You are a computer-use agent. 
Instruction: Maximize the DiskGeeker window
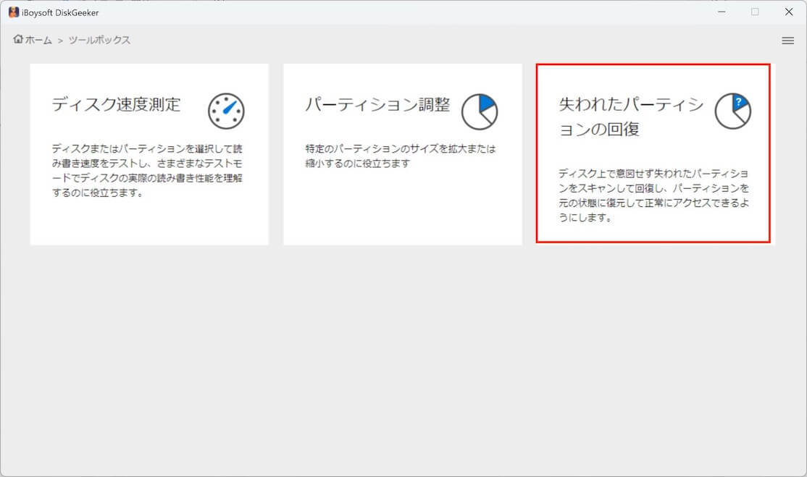click(x=755, y=12)
